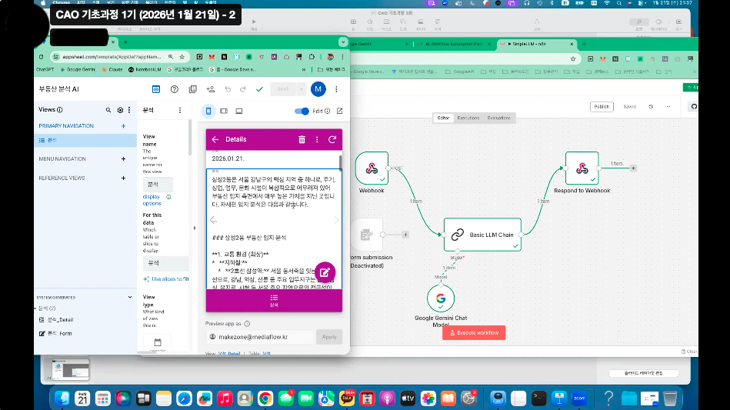Click the share app add-user icon
The width and height of the screenshot is (730, 410).
(x=211, y=89)
